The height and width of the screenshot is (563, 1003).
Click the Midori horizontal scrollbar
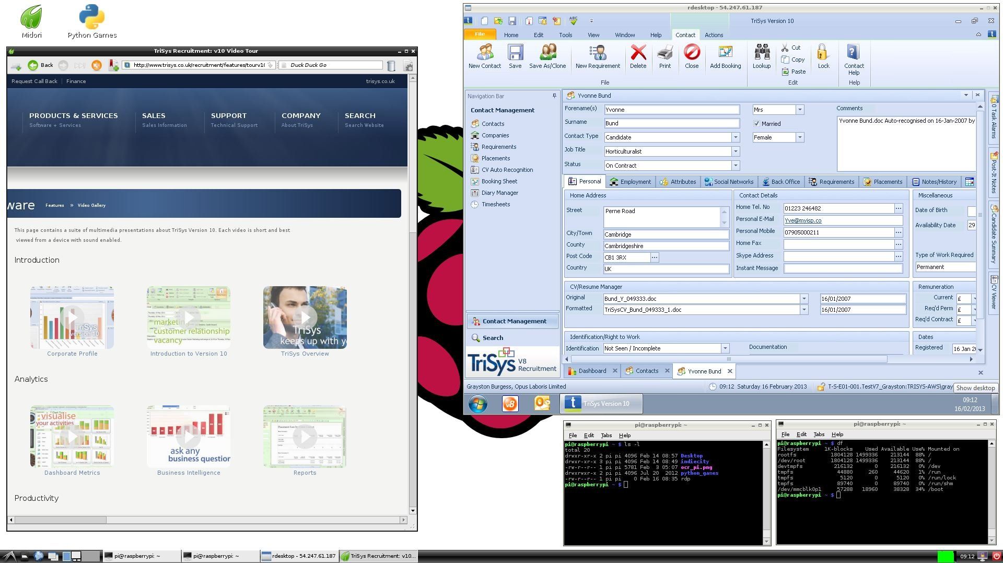pos(207,520)
